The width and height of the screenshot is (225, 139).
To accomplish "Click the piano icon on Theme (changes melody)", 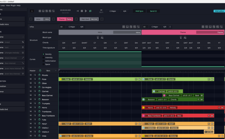I will (x=23, y=53).
